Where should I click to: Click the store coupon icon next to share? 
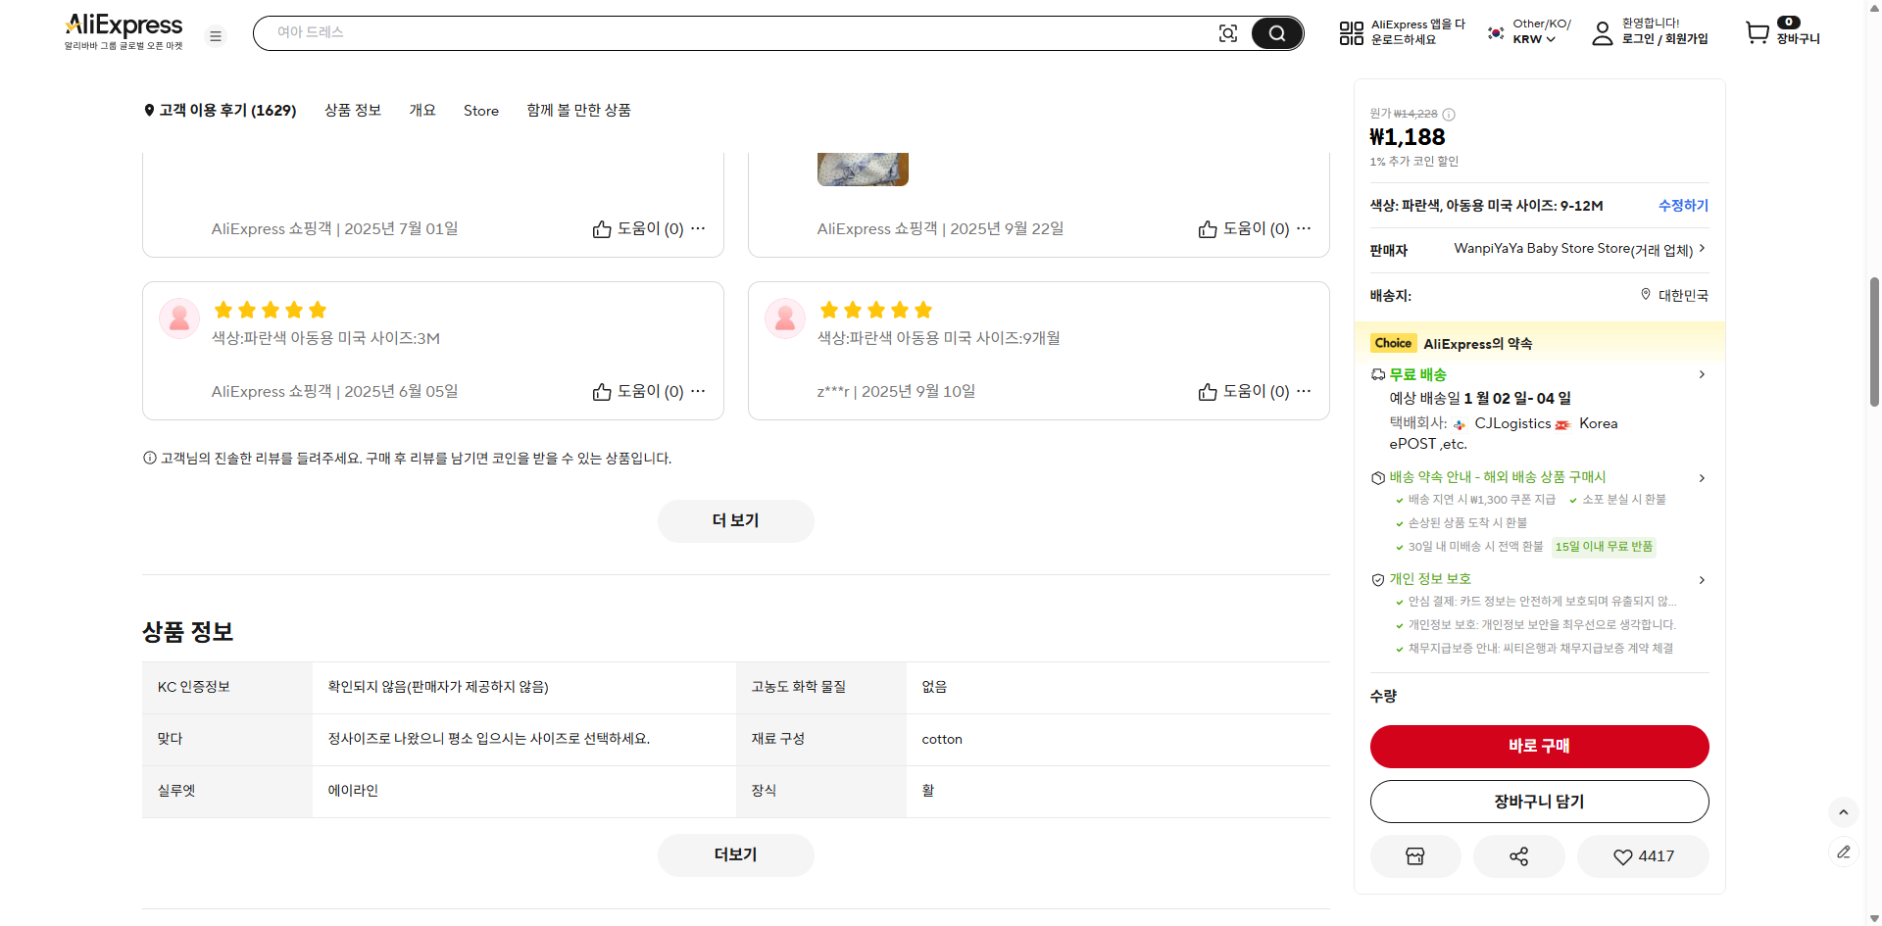(x=1414, y=855)
